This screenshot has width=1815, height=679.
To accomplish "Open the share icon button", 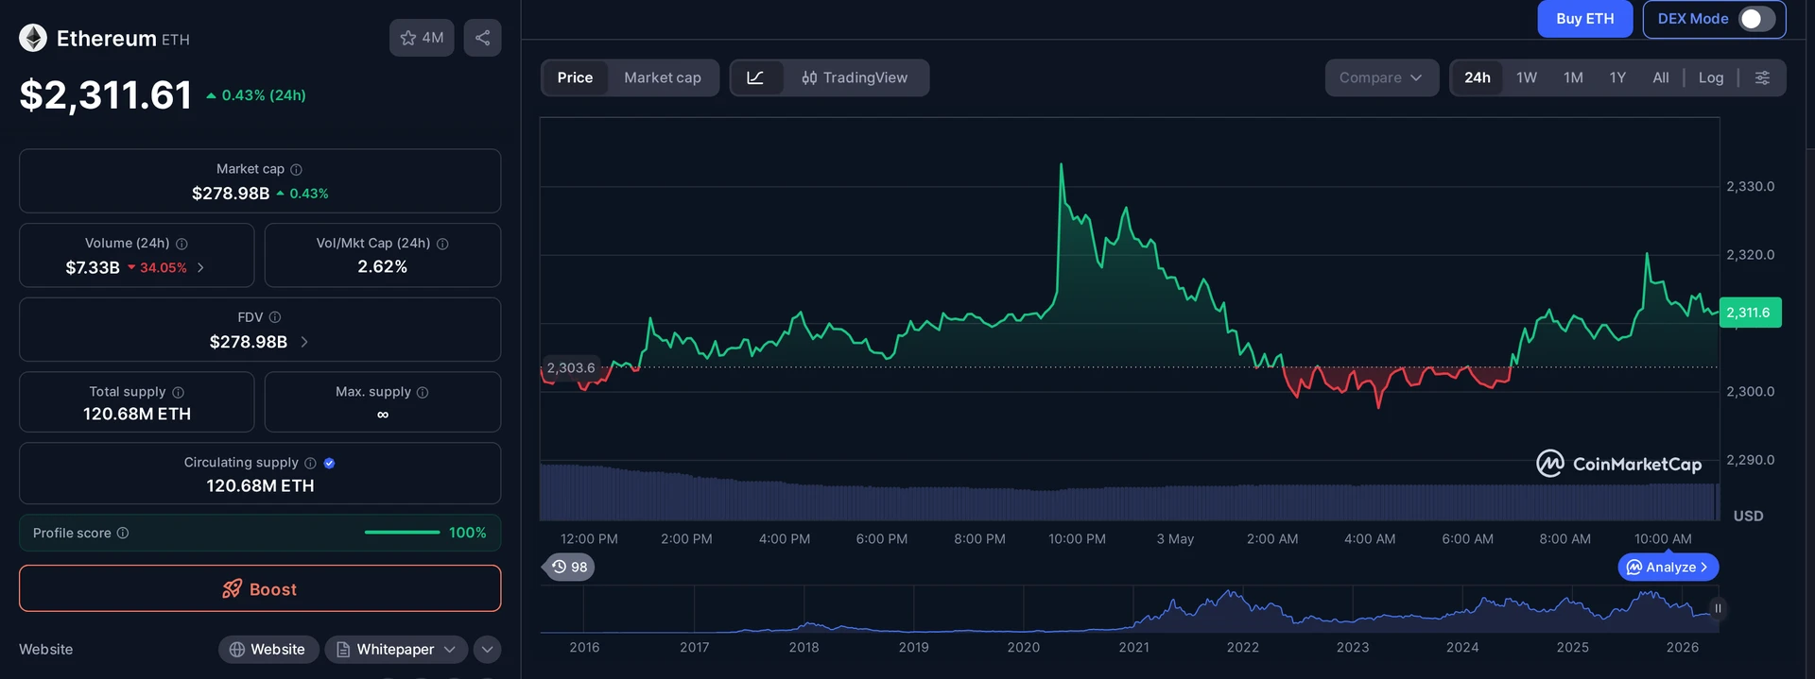I will tap(482, 38).
